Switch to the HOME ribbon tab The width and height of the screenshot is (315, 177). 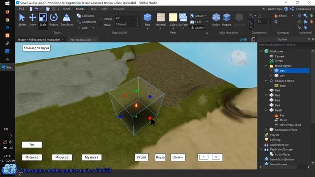pos(67,9)
